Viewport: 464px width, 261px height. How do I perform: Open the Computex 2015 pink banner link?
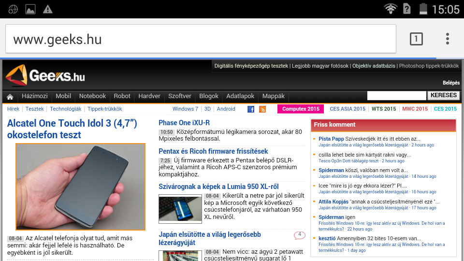point(300,109)
